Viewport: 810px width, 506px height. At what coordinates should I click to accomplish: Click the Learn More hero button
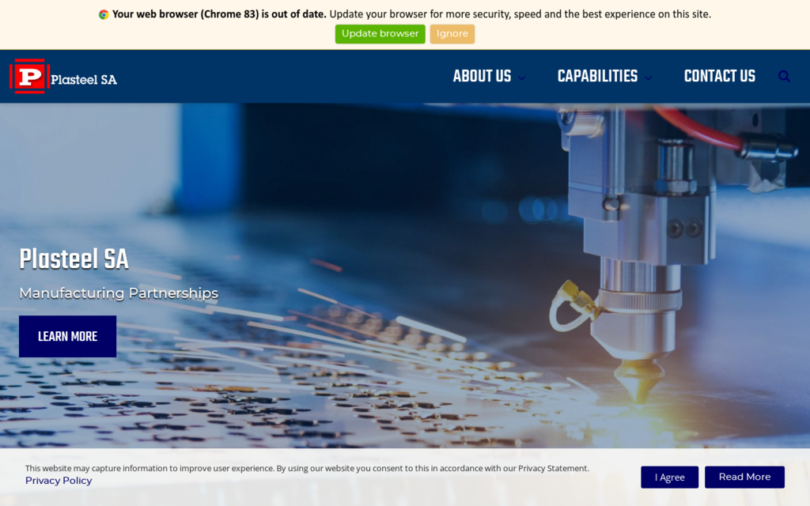67,337
